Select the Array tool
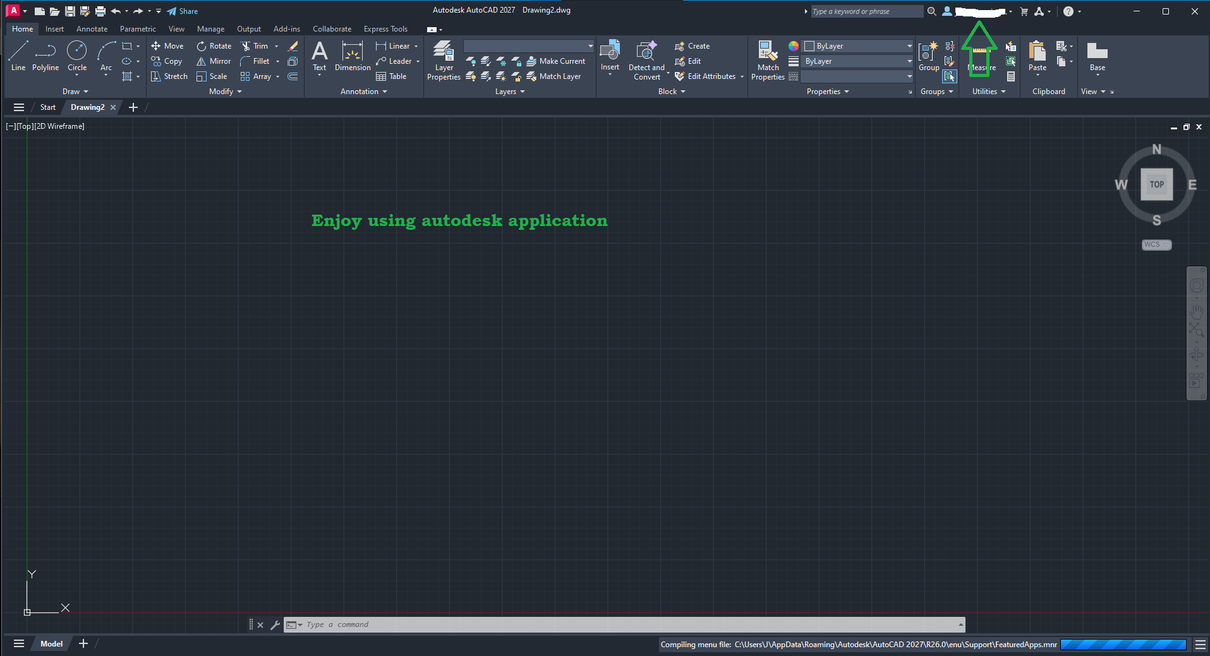The width and height of the screenshot is (1210, 656). pyautogui.click(x=256, y=76)
